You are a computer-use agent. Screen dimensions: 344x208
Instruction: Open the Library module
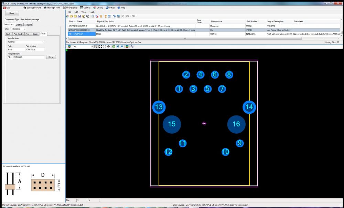pyautogui.click(x=98, y=8)
